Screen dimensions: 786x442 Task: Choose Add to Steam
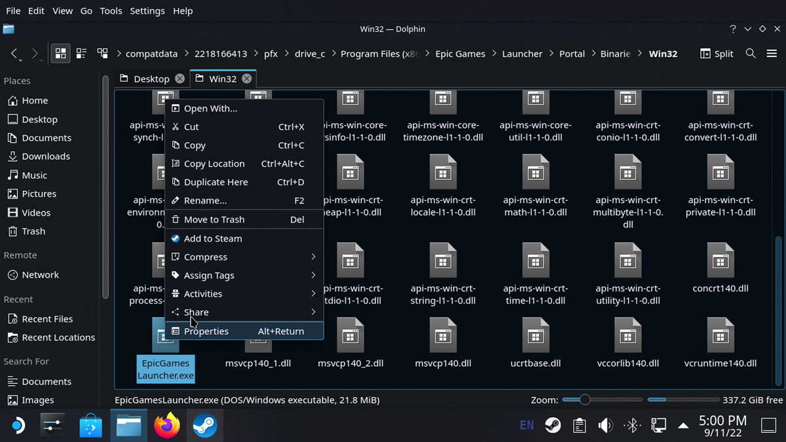[244, 238]
